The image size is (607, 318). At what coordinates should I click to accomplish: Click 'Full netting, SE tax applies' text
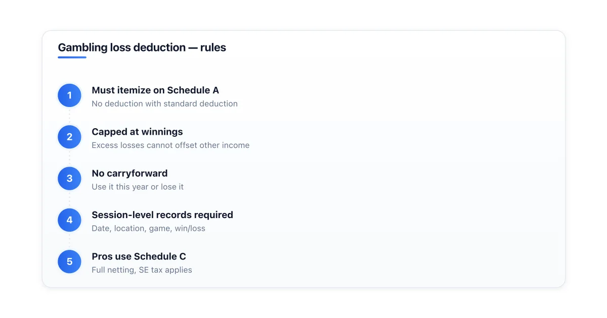pyautogui.click(x=142, y=270)
